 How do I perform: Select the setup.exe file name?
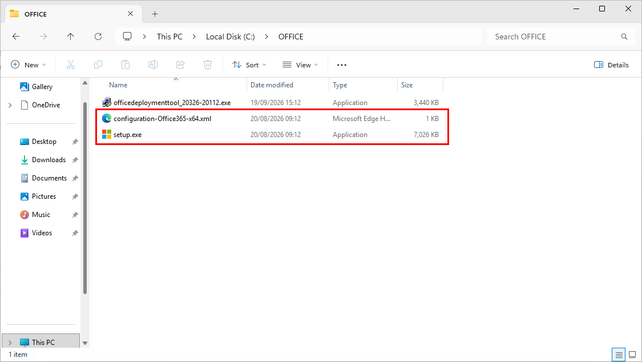pos(127,134)
